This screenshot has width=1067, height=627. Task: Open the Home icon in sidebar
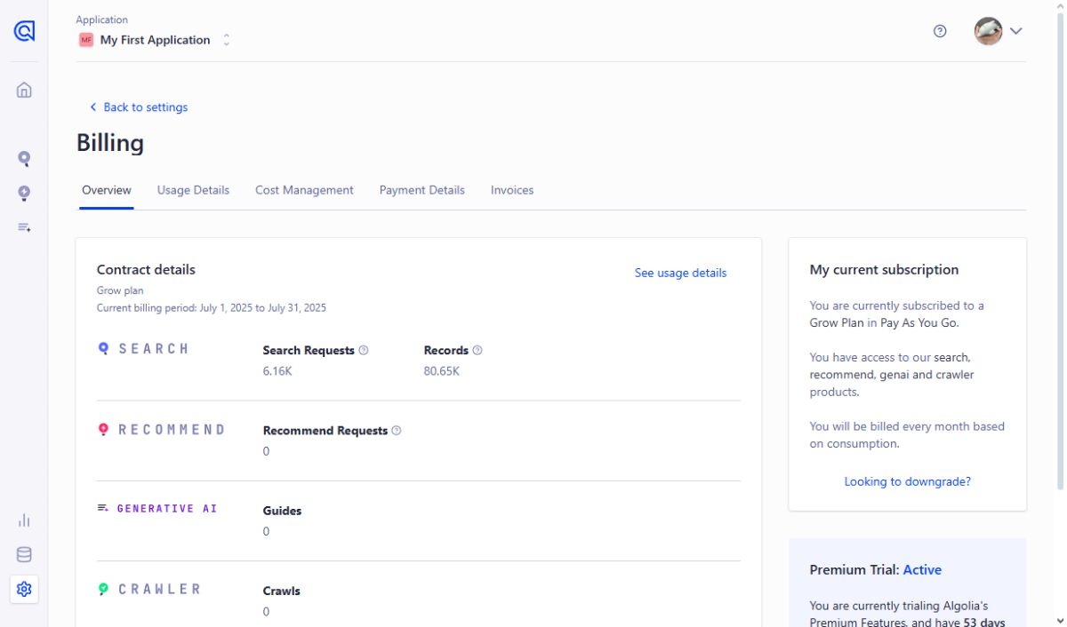24,90
